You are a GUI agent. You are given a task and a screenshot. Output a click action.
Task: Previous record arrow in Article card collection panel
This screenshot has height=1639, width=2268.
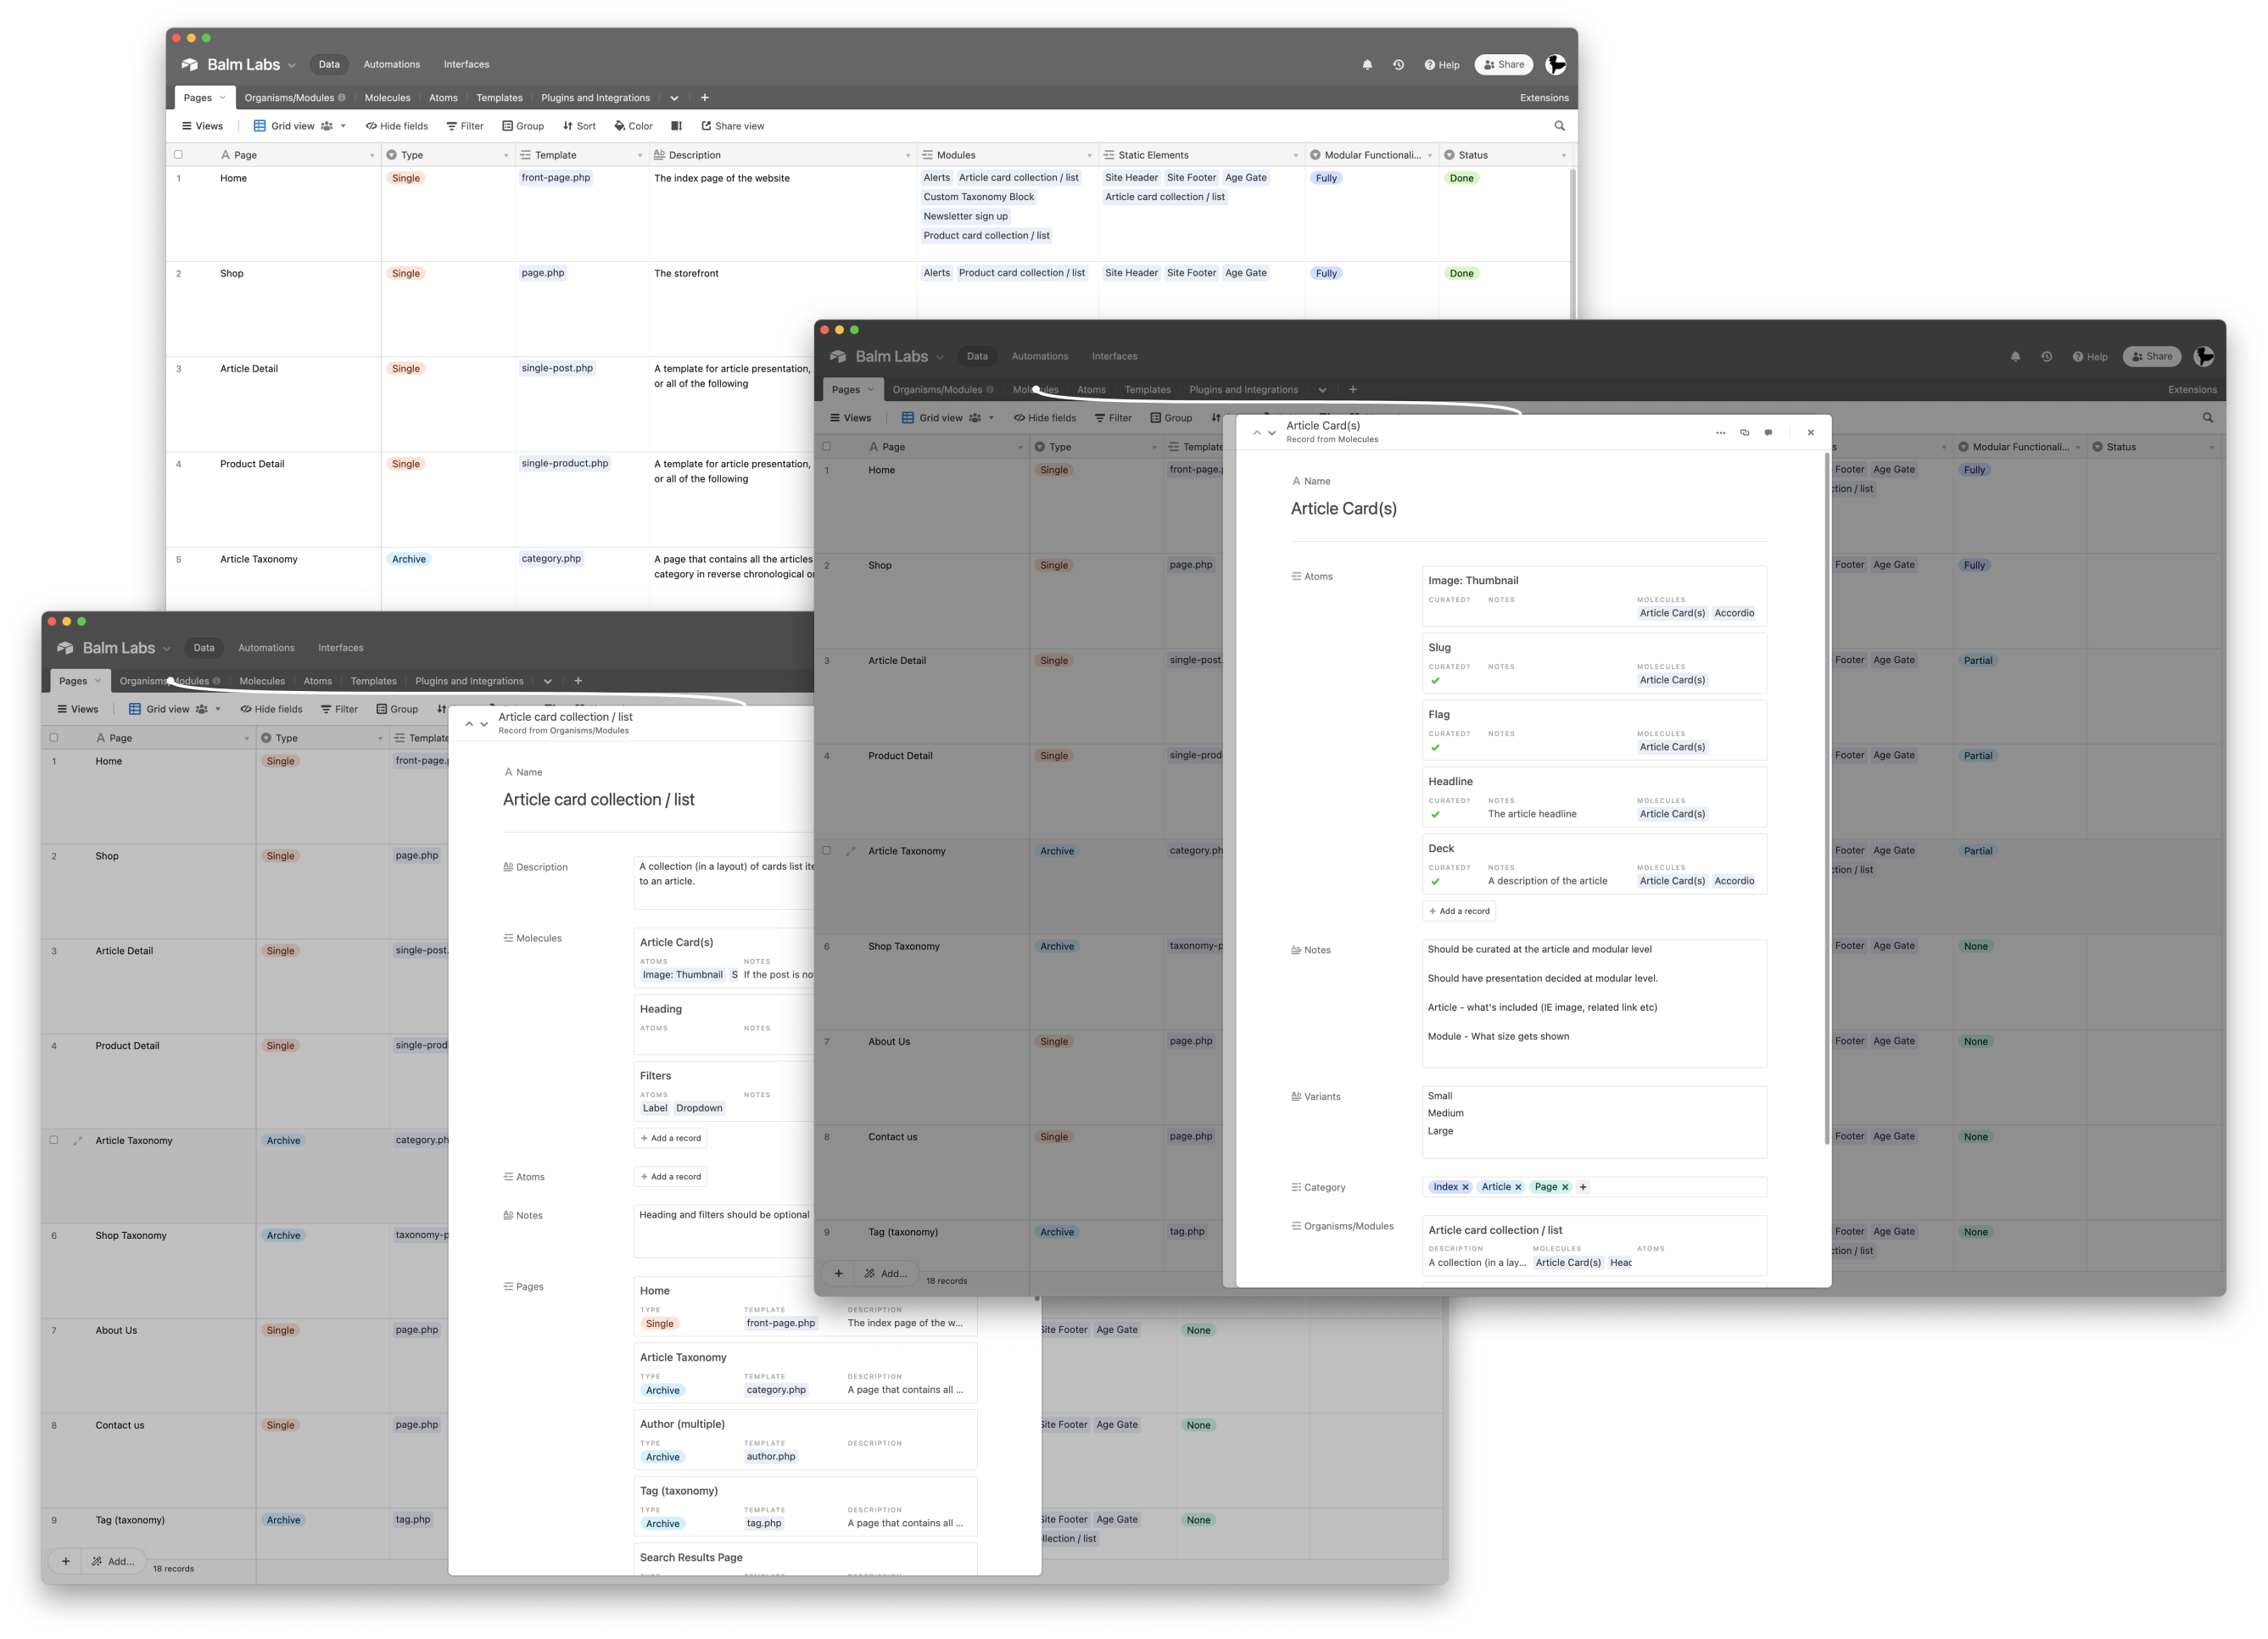click(x=469, y=723)
